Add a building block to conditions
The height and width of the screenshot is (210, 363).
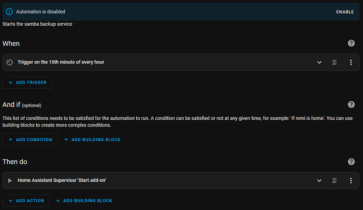[x=92, y=140]
